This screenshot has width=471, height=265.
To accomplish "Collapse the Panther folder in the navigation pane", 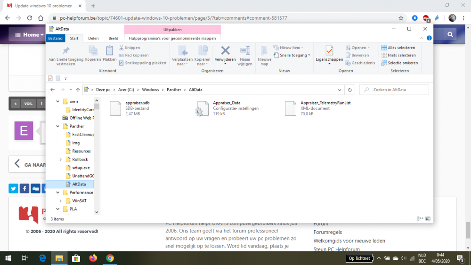I will pos(58,126).
